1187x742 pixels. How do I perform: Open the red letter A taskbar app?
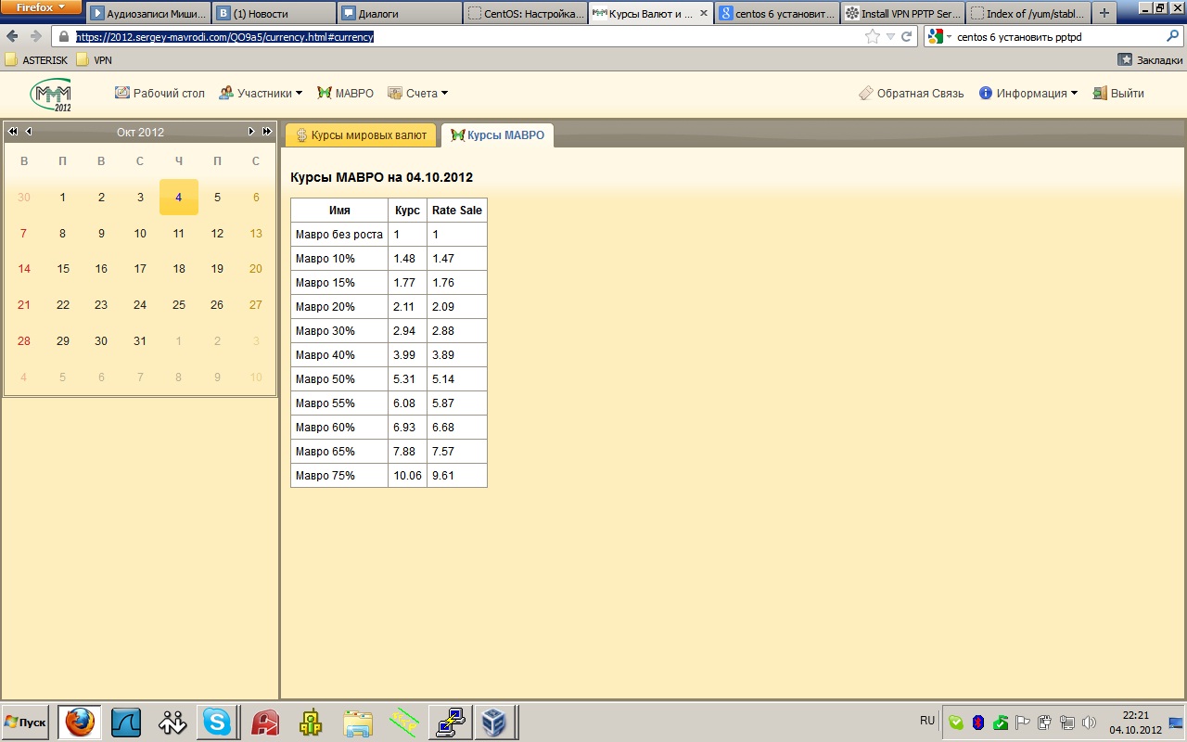pyautogui.click(x=267, y=722)
